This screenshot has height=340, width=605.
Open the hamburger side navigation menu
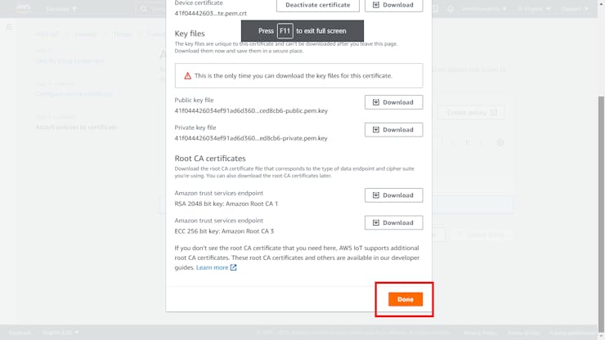10,27
